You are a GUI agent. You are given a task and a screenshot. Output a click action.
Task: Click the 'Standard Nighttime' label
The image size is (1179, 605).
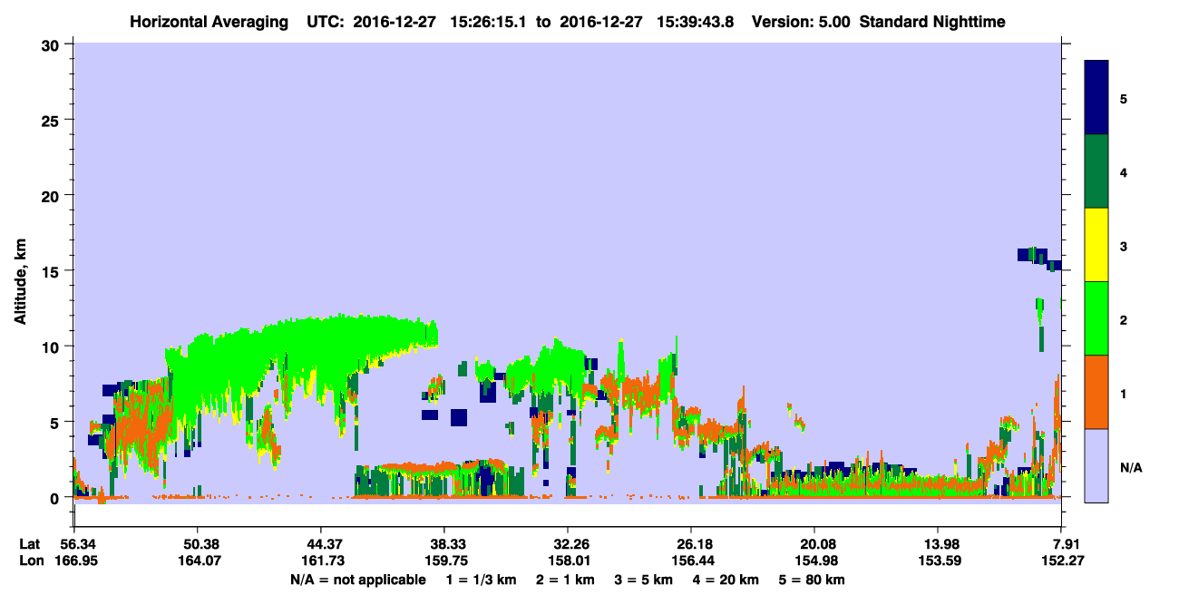coord(932,22)
